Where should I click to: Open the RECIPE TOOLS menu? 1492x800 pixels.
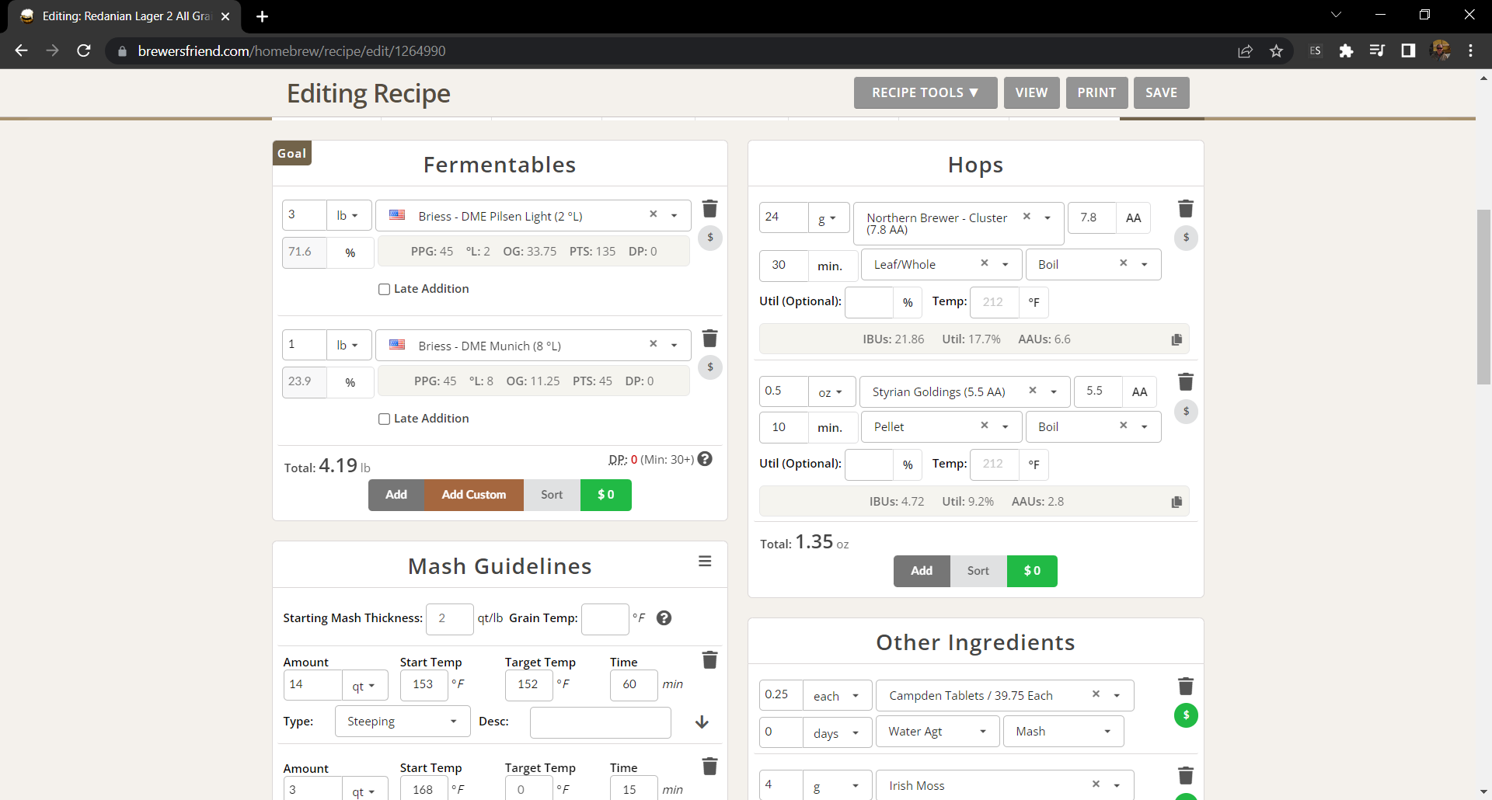(926, 92)
